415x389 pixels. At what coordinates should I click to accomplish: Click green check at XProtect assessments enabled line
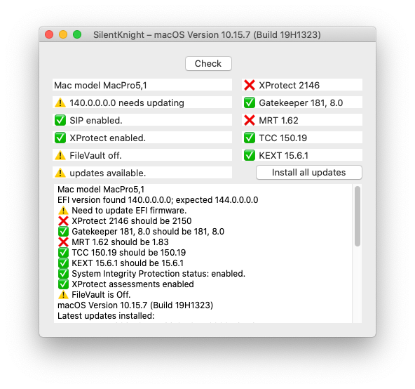pos(63,284)
